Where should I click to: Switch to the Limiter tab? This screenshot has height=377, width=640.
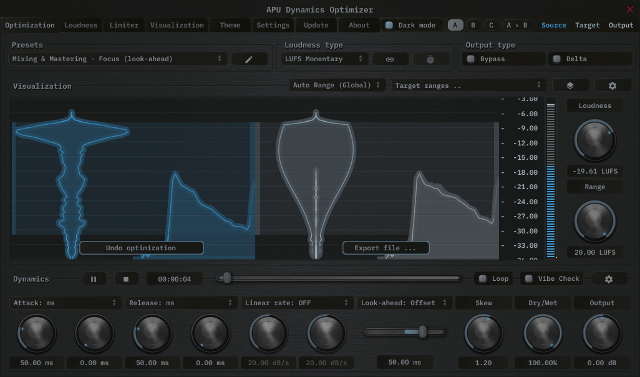124,25
